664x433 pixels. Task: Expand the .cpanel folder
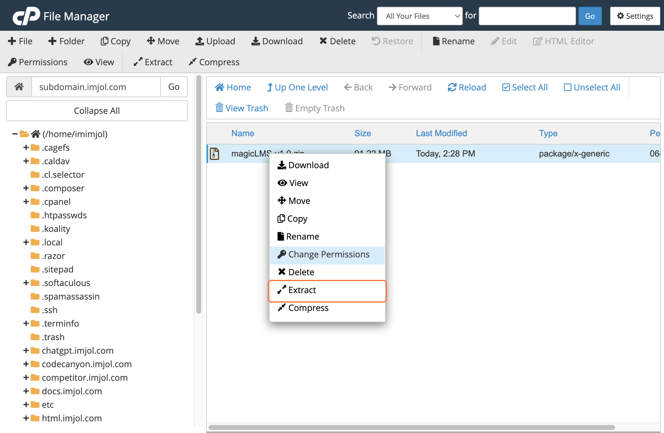pos(26,202)
